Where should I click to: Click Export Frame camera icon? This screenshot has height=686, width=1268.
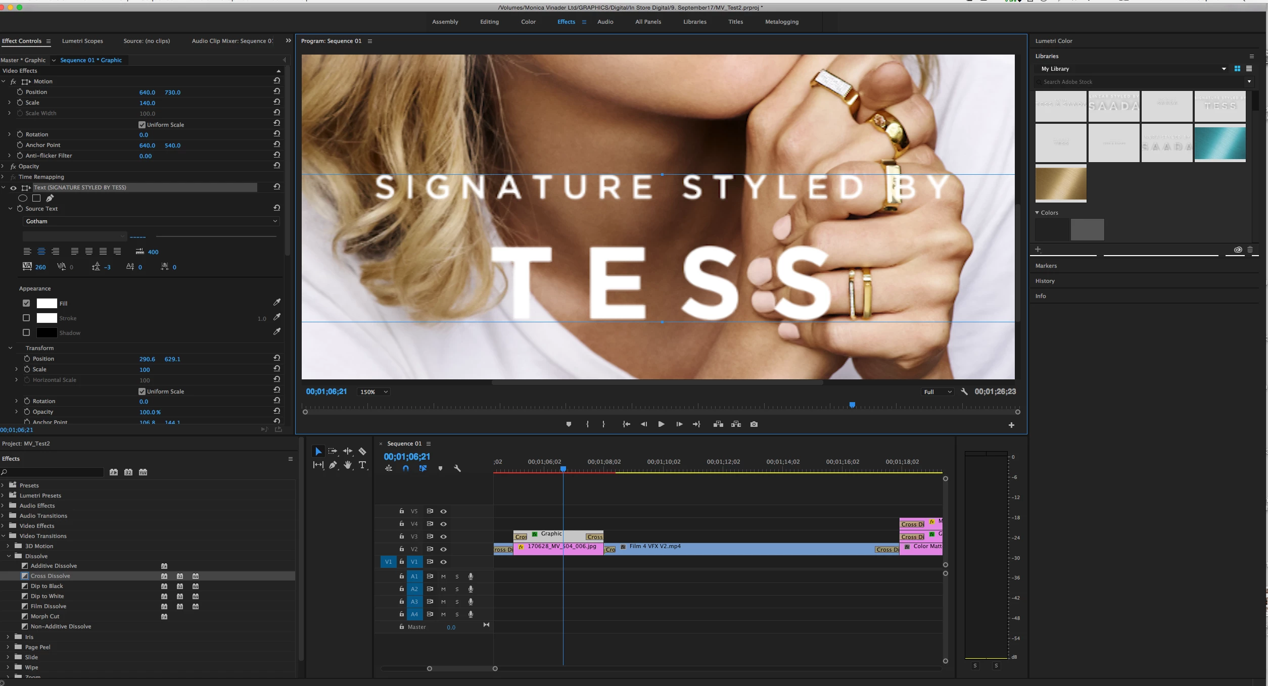pyautogui.click(x=754, y=424)
